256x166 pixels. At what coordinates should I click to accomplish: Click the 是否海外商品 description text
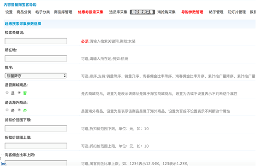[x=155, y=111]
